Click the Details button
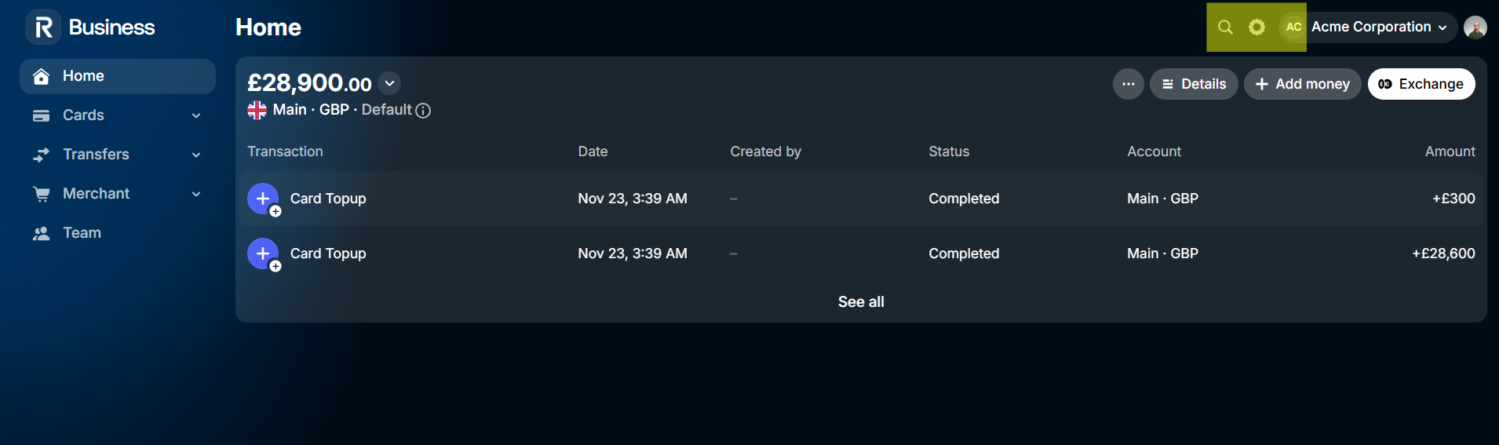The height and width of the screenshot is (445, 1499). pos(1194,84)
